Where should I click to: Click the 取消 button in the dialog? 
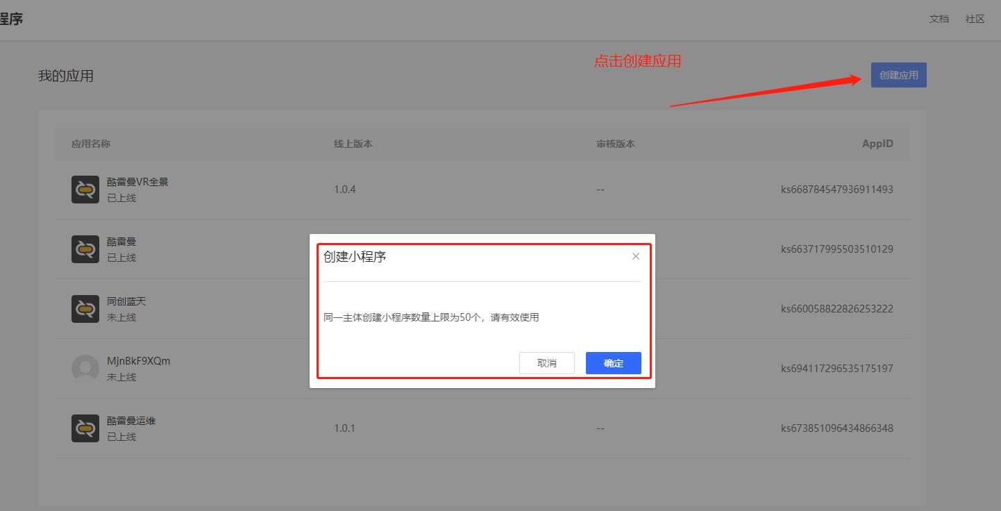547,363
